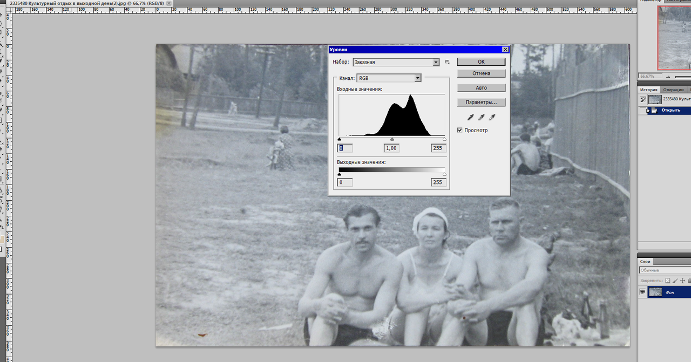This screenshot has height=362, width=691.
Task: Hide the Фон layer with eye icon
Action: pyautogui.click(x=642, y=292)
